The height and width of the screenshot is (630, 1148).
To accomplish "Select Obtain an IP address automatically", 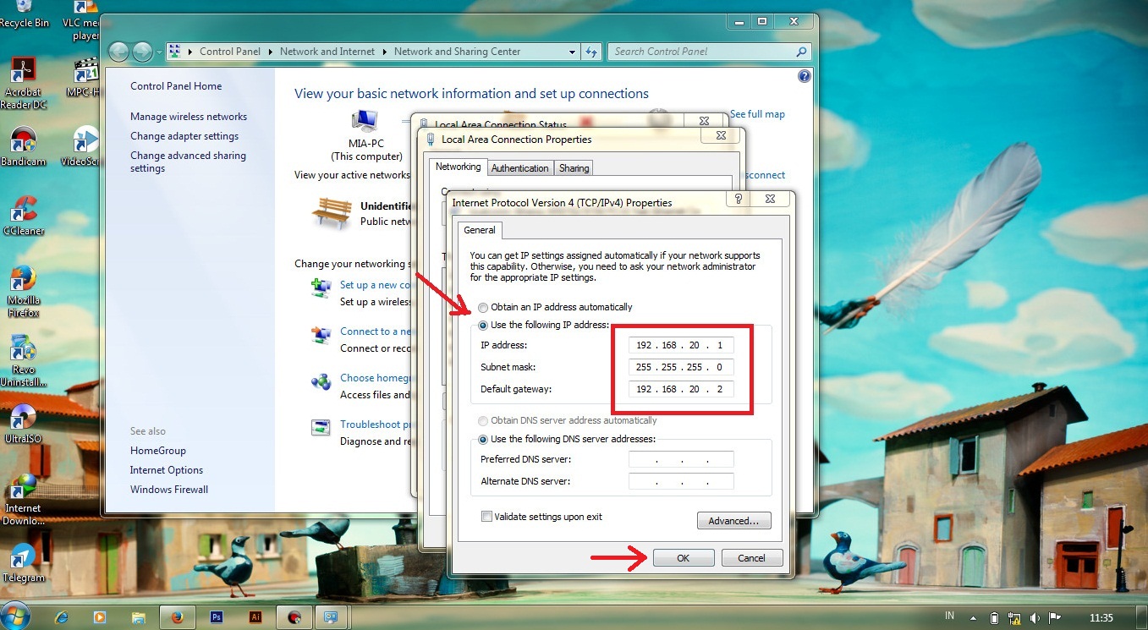I will (483, 307).
